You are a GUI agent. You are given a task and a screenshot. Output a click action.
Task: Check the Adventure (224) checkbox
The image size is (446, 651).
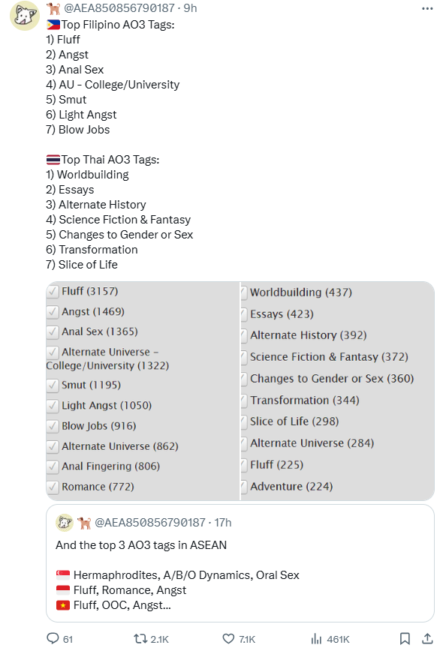[x=245, y=487]
